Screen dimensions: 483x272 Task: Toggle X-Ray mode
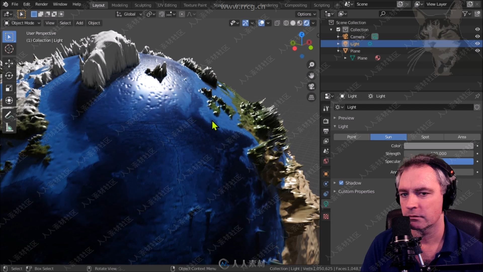pyautogui.click(x=277, y=23)
